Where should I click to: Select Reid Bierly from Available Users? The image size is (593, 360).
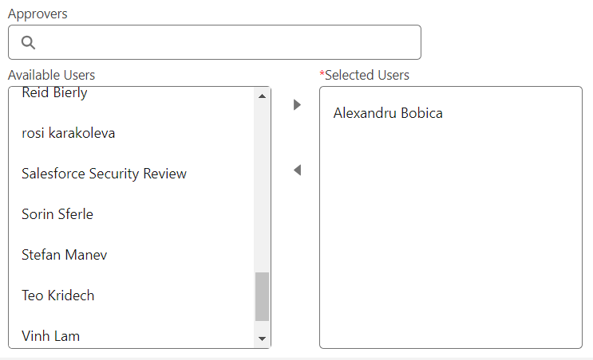click(x=132, y=93)
